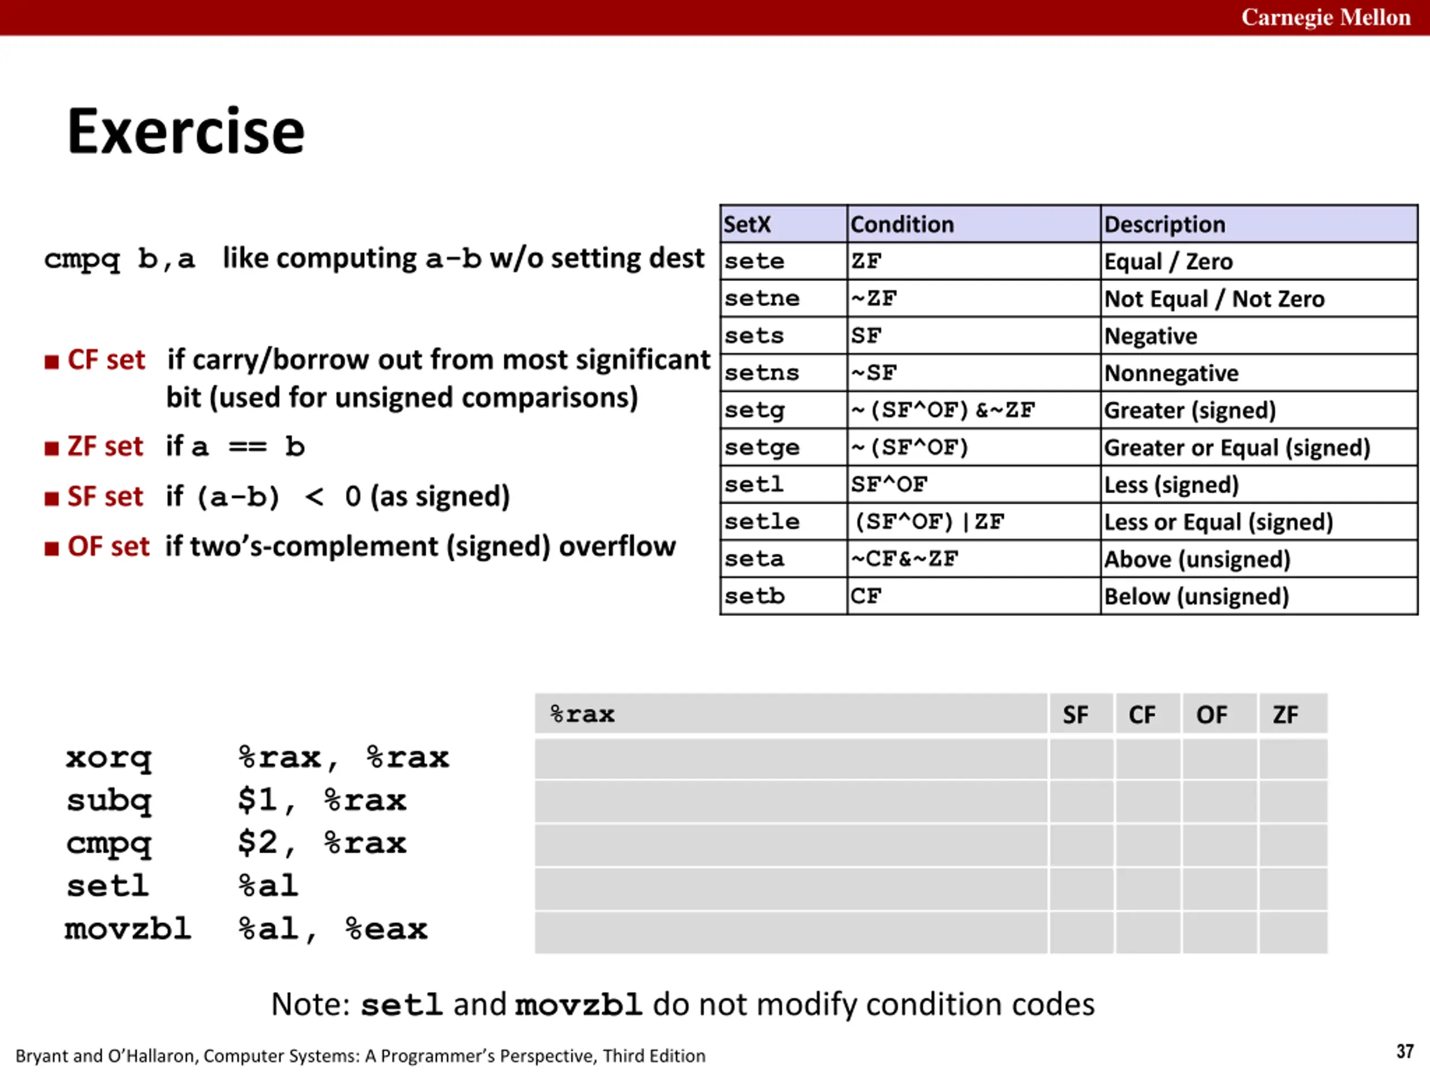Click the 'ZF' header in lower table
Image resolution: width=1430 pixels, height=1072 pixels.
pyautogui.click(x=1293, y=714)
